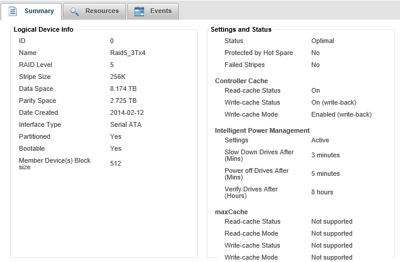Image resolution: width=400 pixels, height=262 pixels.
Task: Click the Member Device(s) Block size label
Action: pyautogui.click(x=54, y=164)
